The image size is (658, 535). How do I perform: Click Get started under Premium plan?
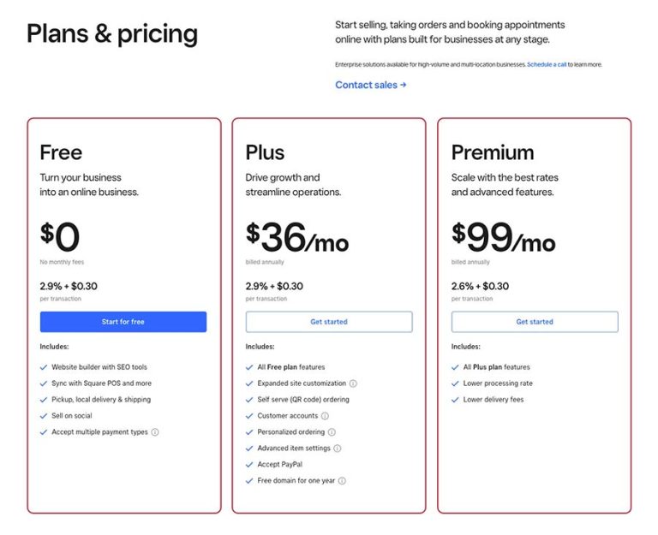535,322
